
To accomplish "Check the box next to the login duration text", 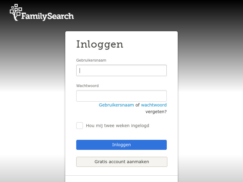I will [x=80, y=125].
